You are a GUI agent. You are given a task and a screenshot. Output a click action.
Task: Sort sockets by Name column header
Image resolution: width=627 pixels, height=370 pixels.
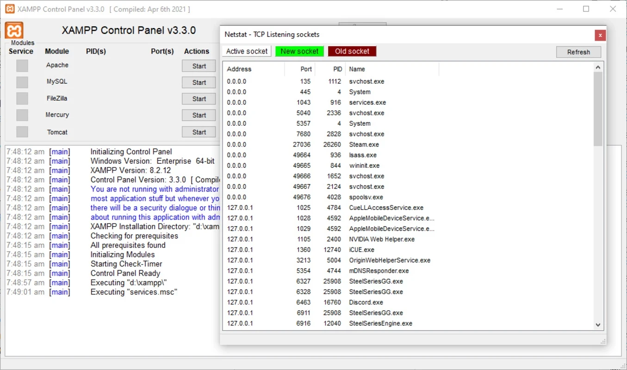coord(391,69)
